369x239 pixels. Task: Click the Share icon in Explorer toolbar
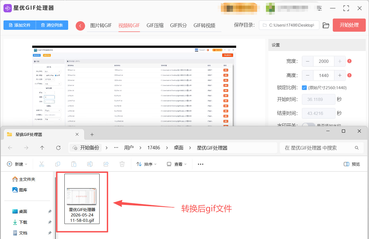[106, 164]
